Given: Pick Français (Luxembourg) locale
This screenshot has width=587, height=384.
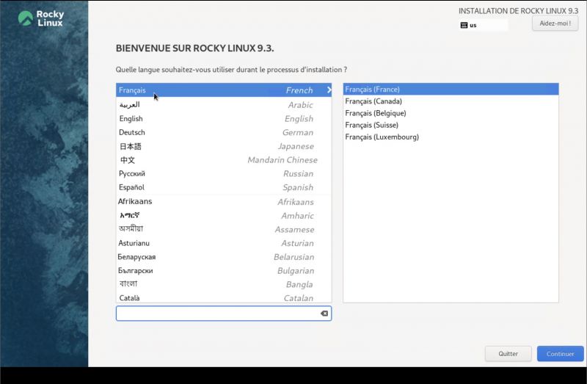Looking at the screenshot, I should click(382, 137).
